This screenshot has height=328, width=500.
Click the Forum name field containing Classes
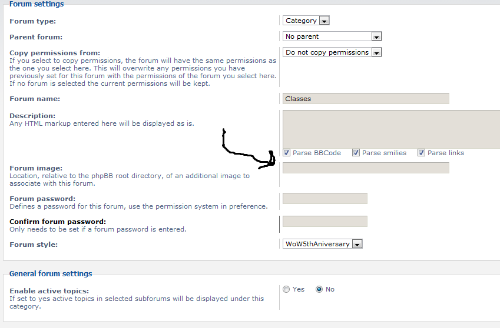coord(366,99)
